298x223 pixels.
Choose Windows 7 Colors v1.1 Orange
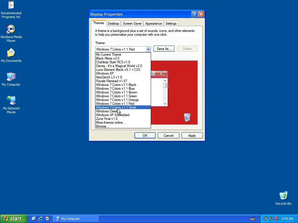(x=123, y=100)
